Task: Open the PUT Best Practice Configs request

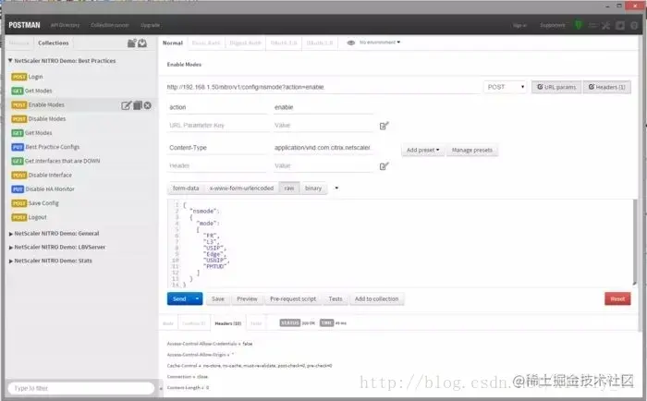Action: 81,147
